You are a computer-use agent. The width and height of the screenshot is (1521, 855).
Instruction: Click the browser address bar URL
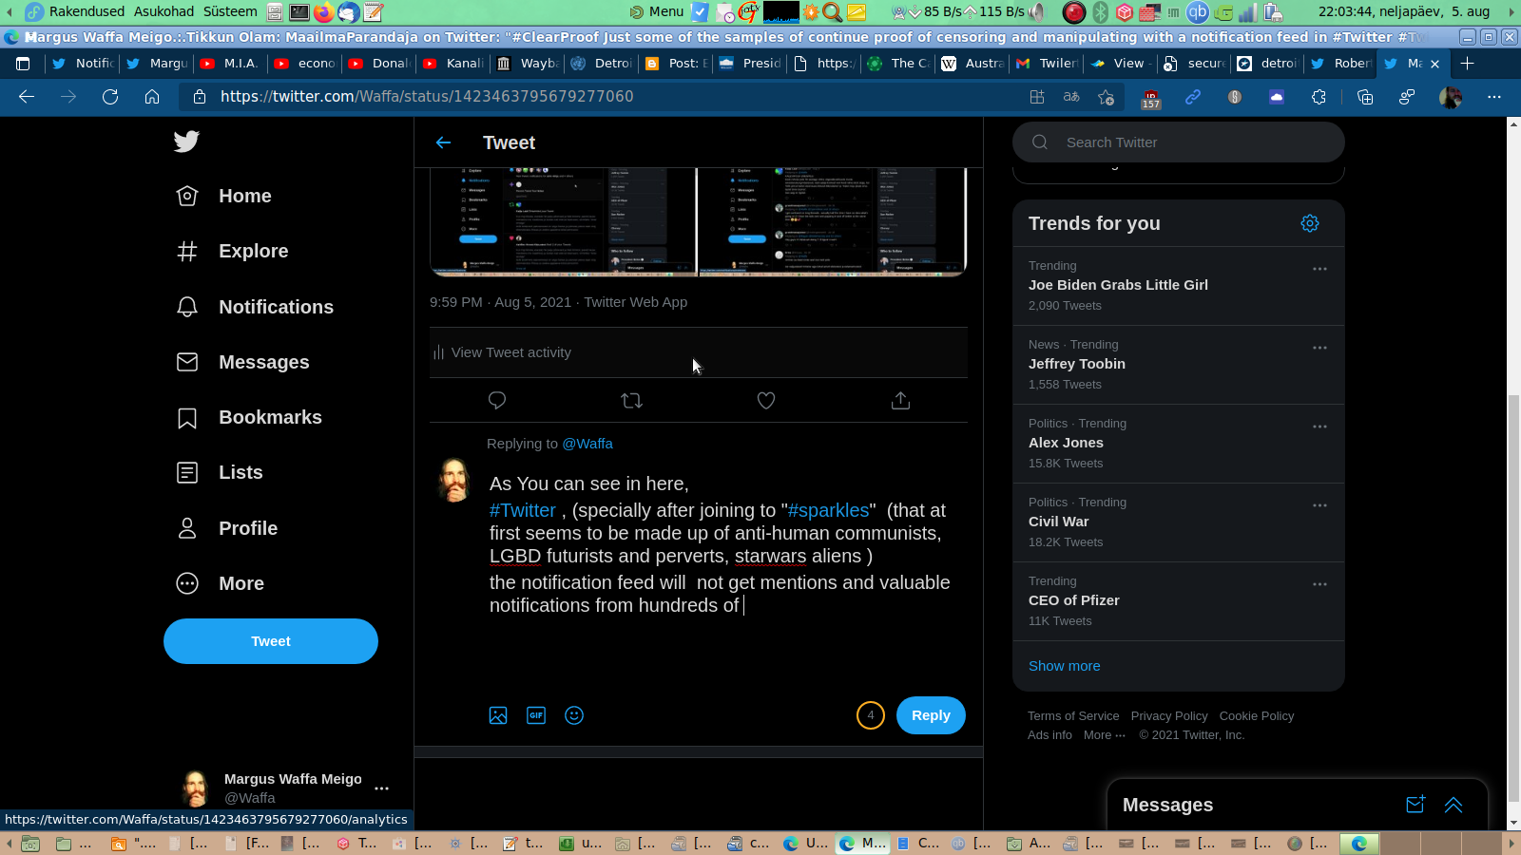tap(427, 97)
